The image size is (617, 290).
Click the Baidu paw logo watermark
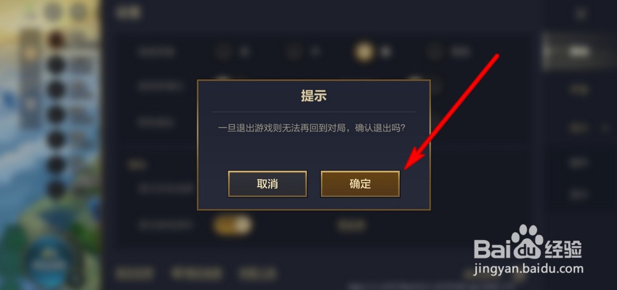pos(527,239)
